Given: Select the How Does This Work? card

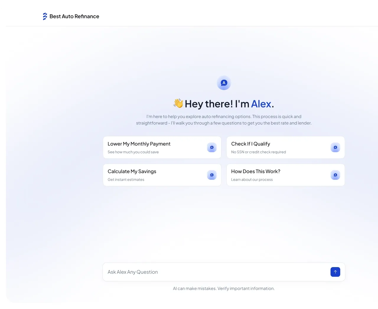Looking at the screenshot, I should [x=286, y=175].
